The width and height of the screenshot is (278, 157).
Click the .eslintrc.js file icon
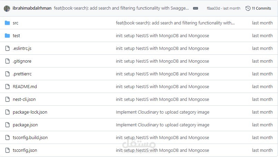click(x=8, y=48)
